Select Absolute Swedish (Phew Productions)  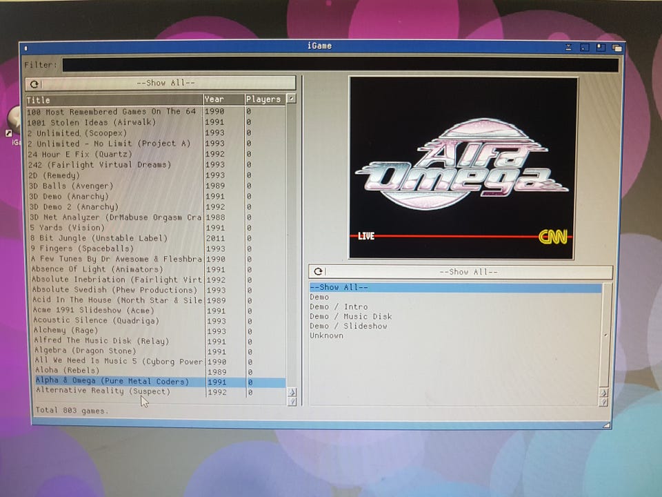159,290
